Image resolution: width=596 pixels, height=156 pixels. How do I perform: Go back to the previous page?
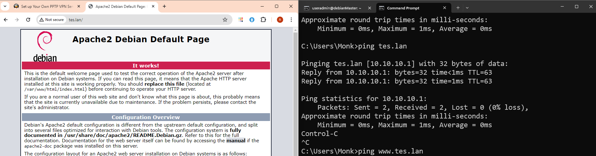6,20
